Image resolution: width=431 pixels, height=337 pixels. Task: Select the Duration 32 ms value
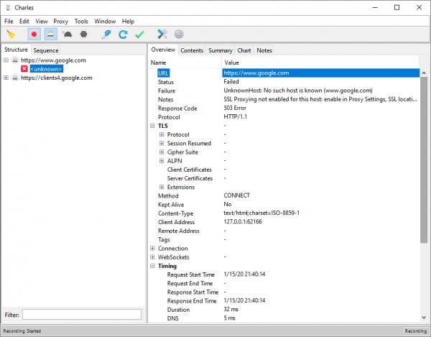click(231, 309)
